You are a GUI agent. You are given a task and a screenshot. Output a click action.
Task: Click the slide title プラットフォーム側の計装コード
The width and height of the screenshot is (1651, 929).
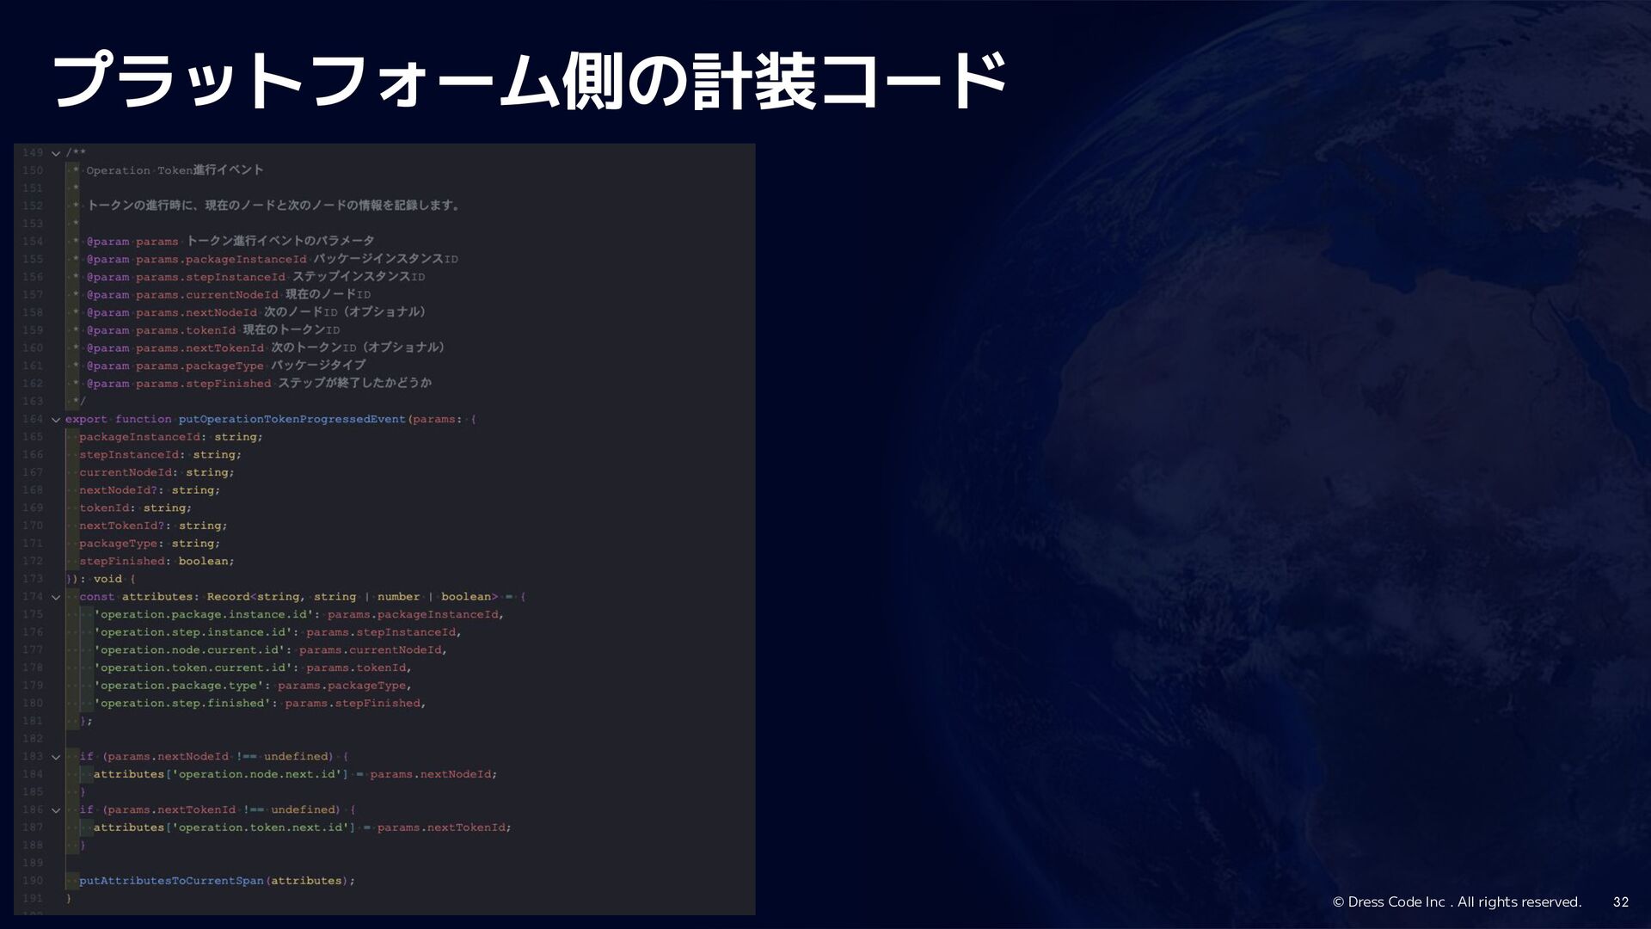pos(529,82)
